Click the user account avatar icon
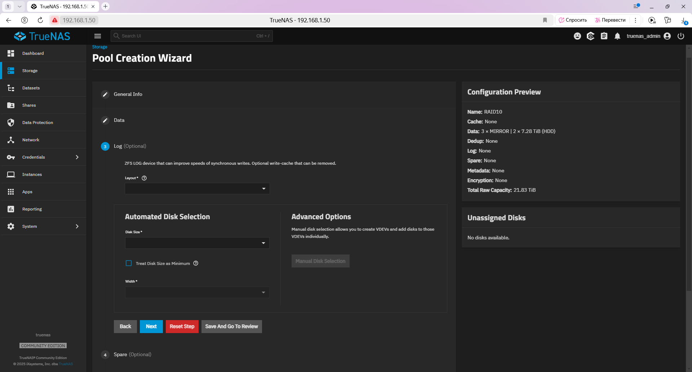 pyautogui.click(x=667, y=36)
